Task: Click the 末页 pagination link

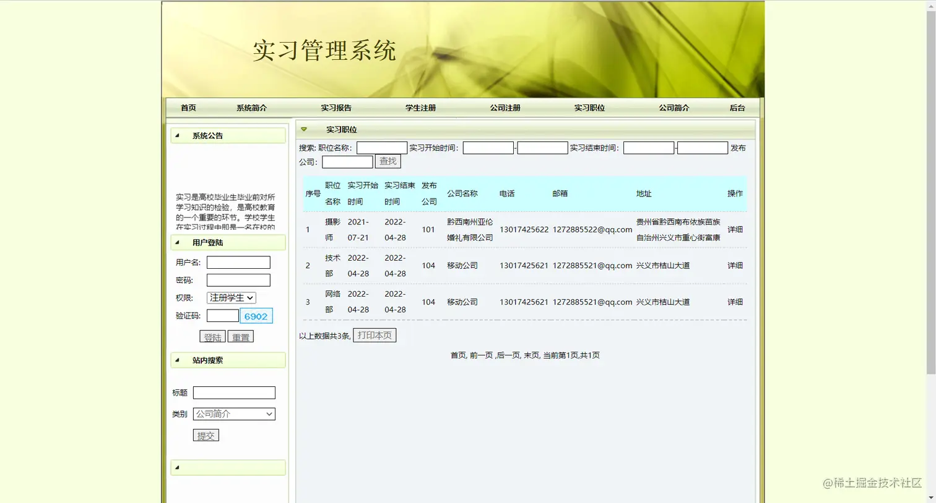Action: [531, 355]
